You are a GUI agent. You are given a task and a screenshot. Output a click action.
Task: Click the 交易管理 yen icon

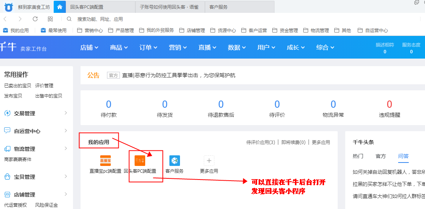(x=7, y=113)
